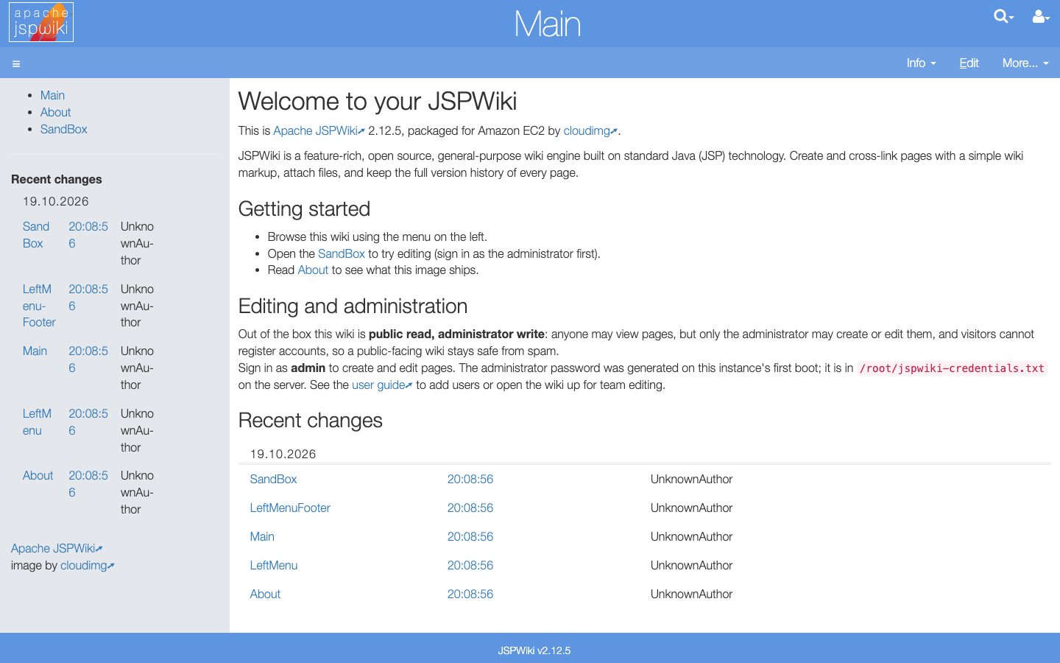The width and height of the screenshot is (1060, 663).
Task: Click UnknownAuthor in SandBox table row
Action: [691, 479]
